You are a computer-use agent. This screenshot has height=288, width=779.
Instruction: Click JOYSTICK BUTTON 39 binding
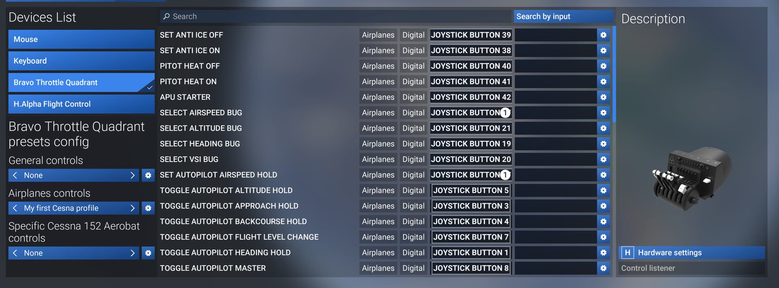point(471,35)
